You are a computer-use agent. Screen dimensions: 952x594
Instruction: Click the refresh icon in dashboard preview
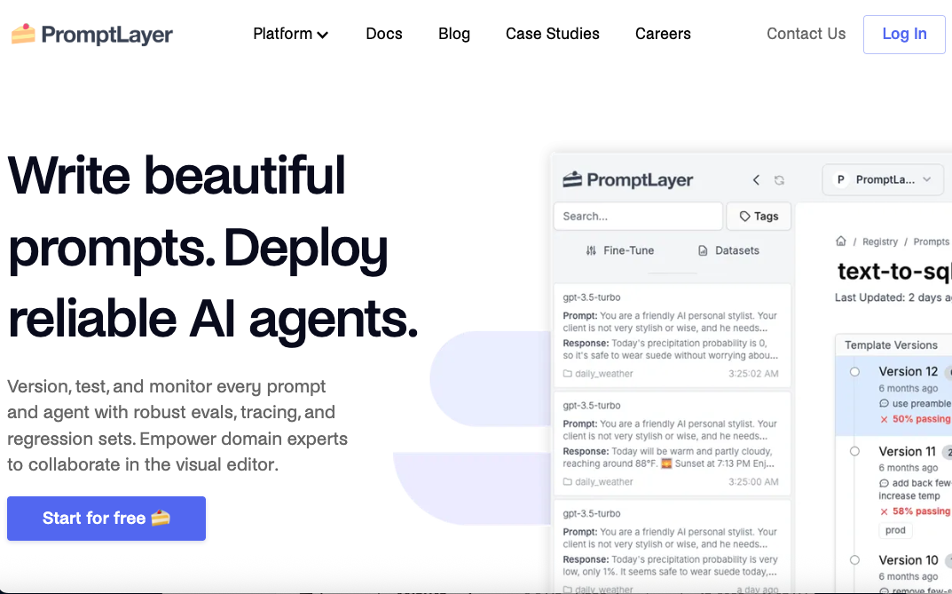[x=780, y=180]
